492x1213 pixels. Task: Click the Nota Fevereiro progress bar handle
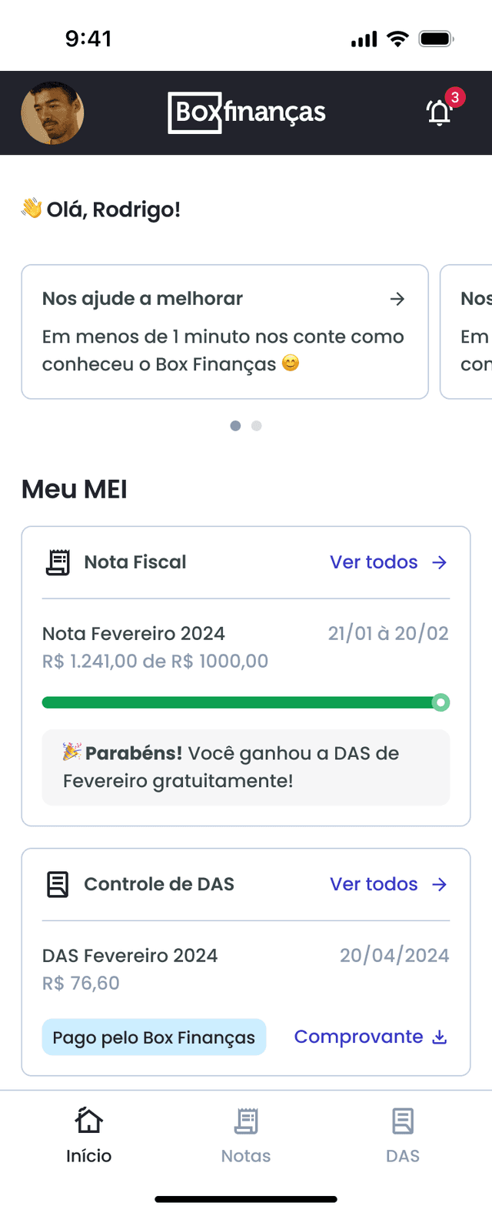(440, 702)
